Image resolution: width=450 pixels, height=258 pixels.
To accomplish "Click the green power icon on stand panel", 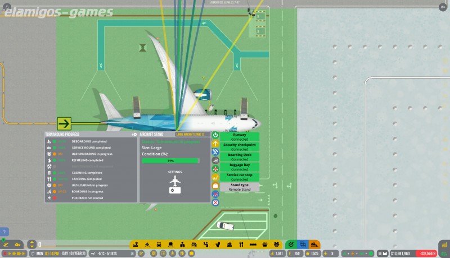I will pos(215,135).
